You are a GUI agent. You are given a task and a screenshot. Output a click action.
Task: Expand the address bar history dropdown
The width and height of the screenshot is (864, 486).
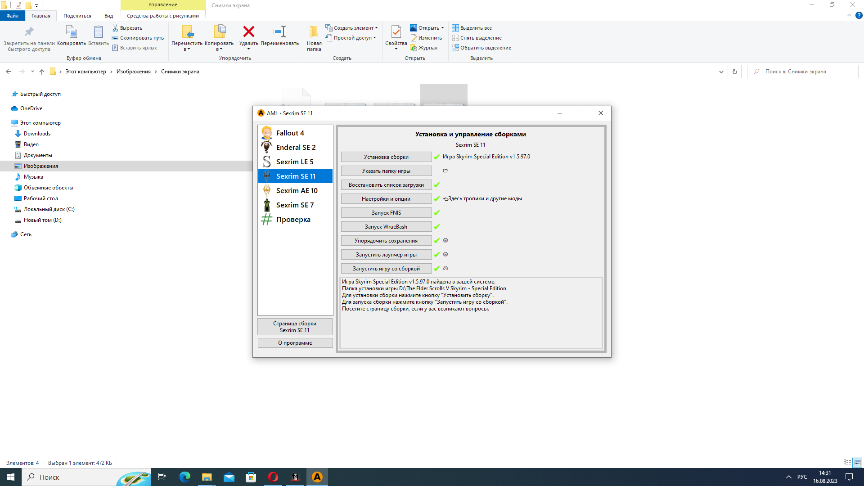(721, 72)
